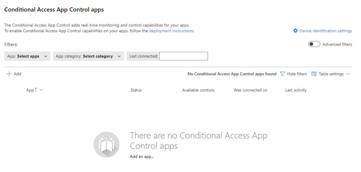Click the sort ascending arrow beside App
The width and height of the screenshot is (361, 172).
pos(36,90)
